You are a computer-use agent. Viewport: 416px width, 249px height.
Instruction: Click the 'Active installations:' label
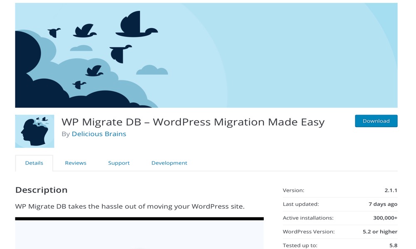pos(308,218)
